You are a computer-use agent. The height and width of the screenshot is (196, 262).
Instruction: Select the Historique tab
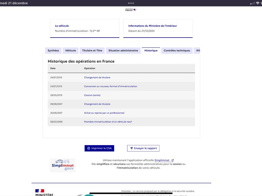151,51
